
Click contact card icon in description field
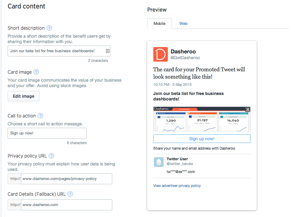[108, 51]
